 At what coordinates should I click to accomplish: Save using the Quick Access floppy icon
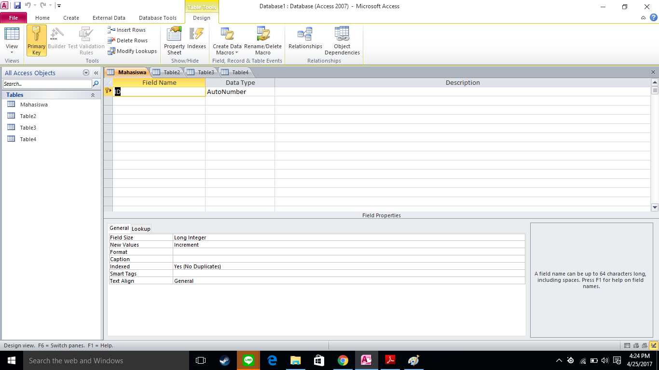[x=17, y=6]
